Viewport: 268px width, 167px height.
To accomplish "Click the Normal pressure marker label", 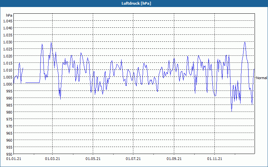I will click(261, 78).
